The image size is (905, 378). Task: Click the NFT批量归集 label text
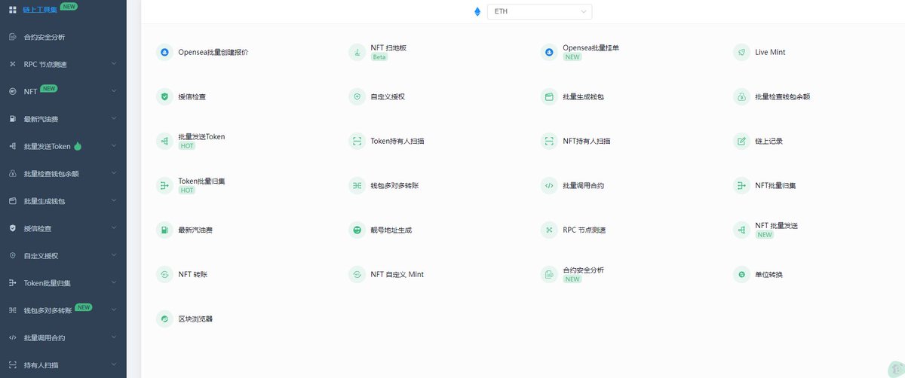coord(775,186)
